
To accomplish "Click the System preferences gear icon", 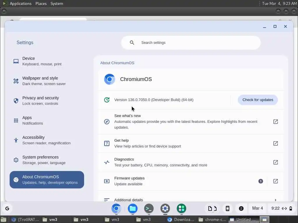I will click(16, 160).
